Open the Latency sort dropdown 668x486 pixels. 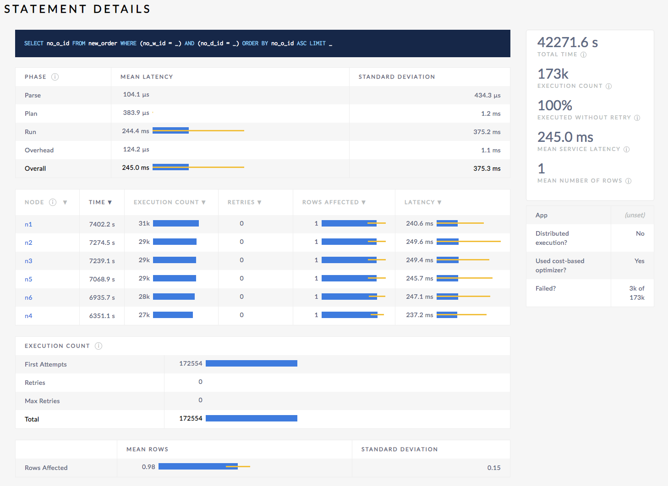coord(439,202)
